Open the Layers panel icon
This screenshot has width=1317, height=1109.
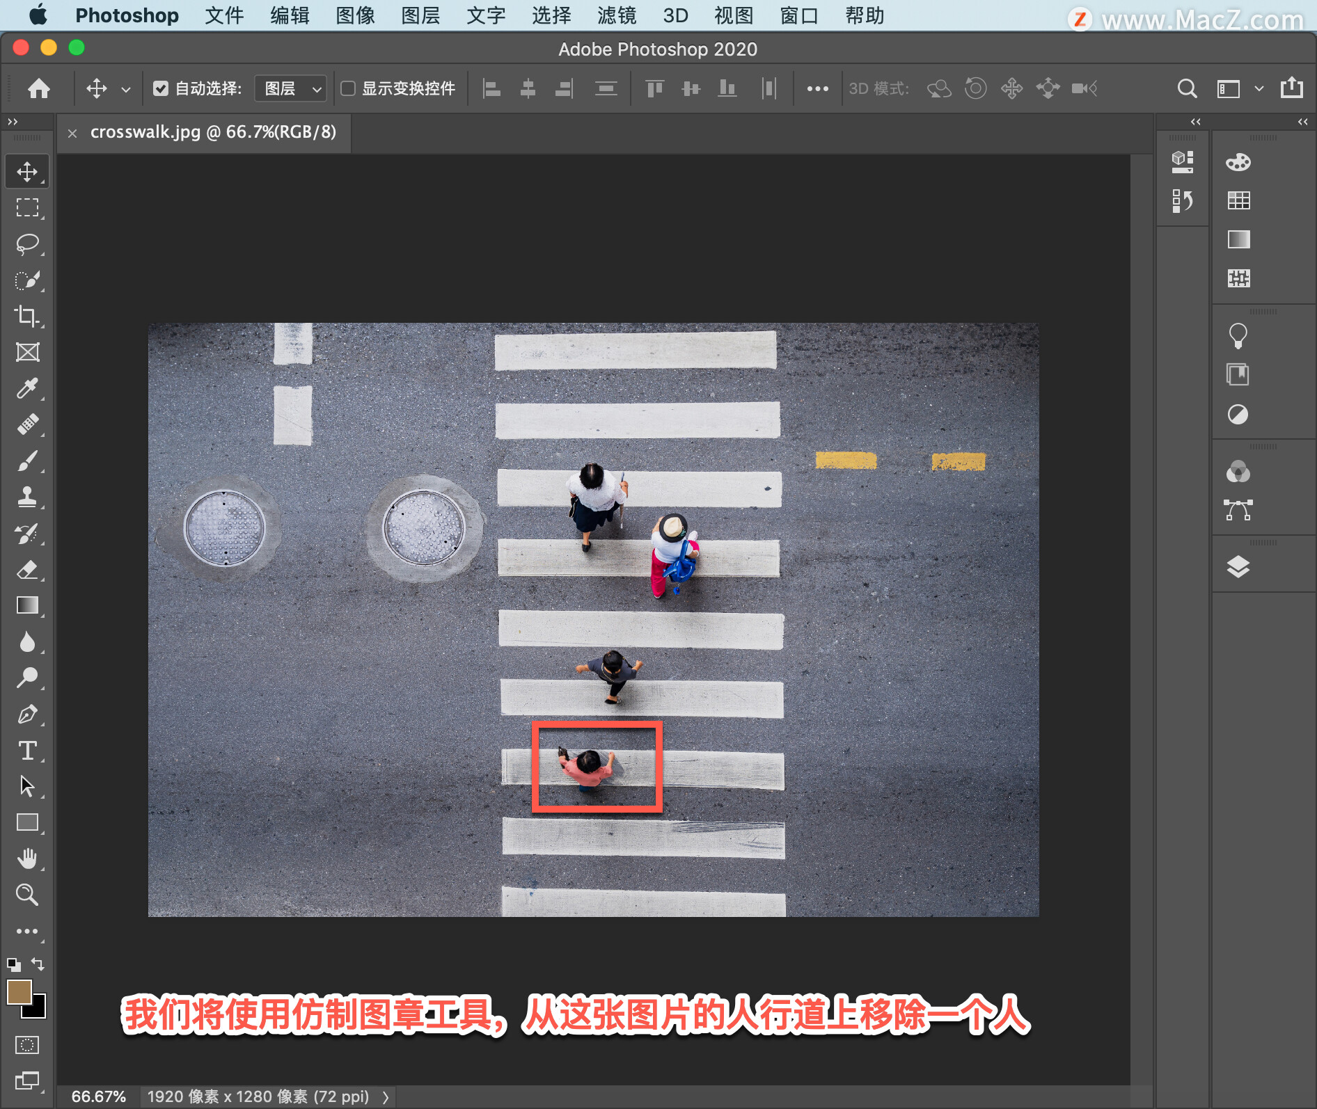[x=1238, y=567]
